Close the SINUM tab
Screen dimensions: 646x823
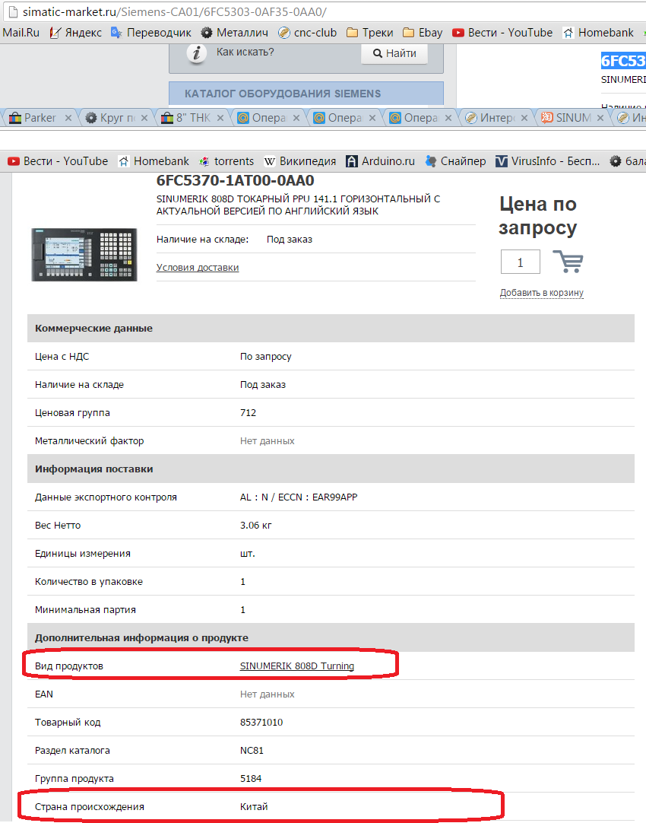(600, 118)
